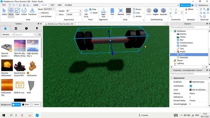Screen dimensions: 210x118
Task: Click the Color property swatch
Action: point(191,90)
